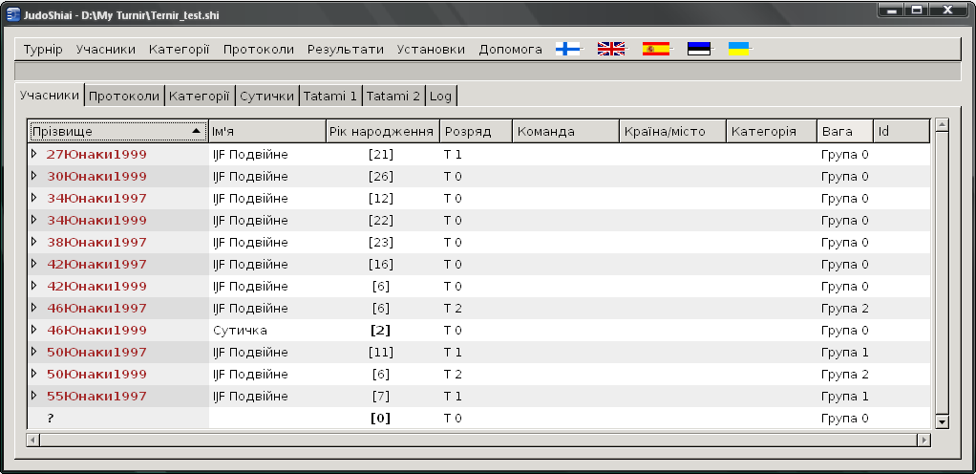Select the 50Юнаки1999 row
Screen dimensions: 976x474
point(96,374)
